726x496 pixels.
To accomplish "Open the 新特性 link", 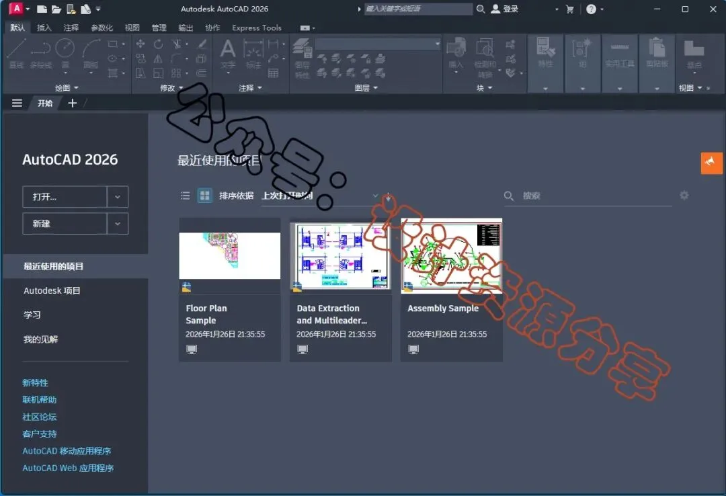I will coord(35,383).
